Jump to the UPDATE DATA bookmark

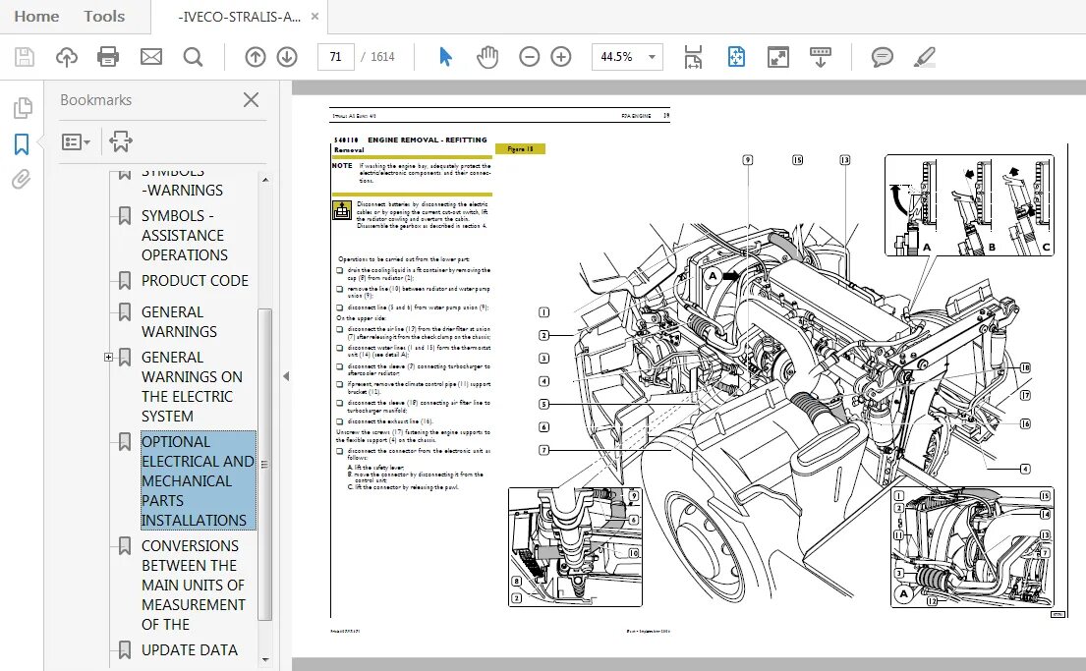[x=189, y=650]
